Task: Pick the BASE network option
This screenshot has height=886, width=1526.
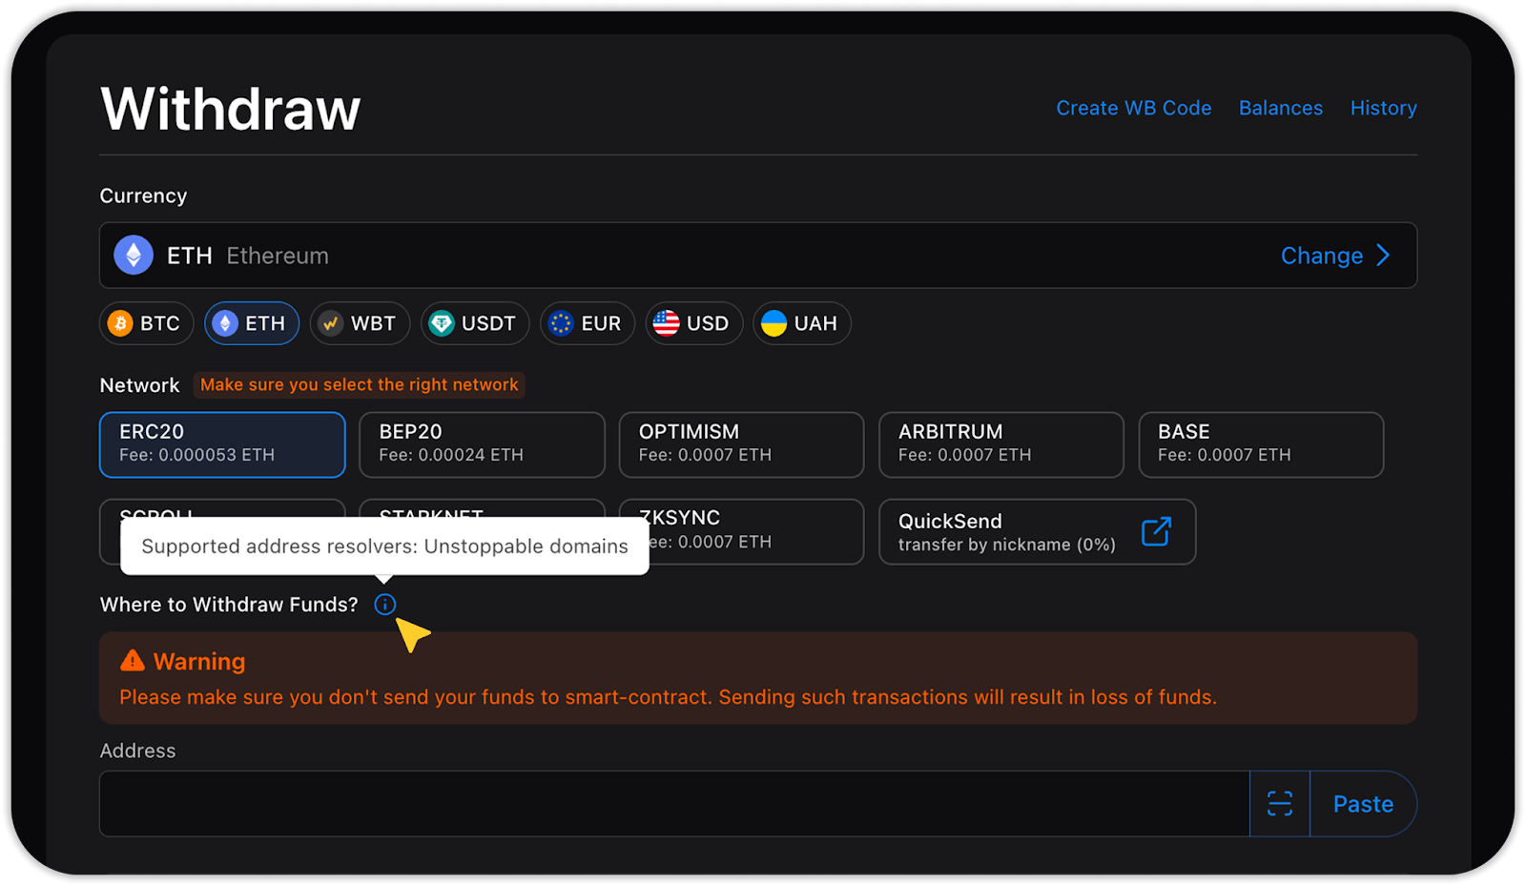Action: pos(1260,444)
